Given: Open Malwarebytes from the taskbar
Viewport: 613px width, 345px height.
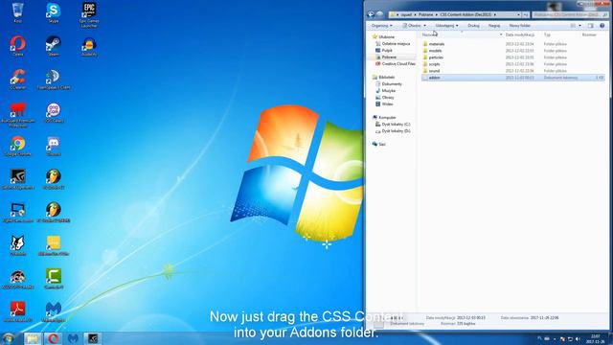Looking at the screenshot, I should click(73, 338).
